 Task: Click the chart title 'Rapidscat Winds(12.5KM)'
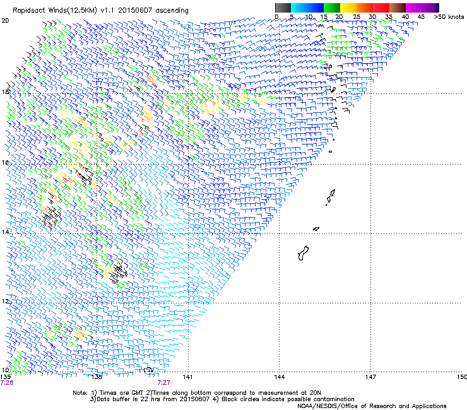pyautogui.click(x=55, y=11)
